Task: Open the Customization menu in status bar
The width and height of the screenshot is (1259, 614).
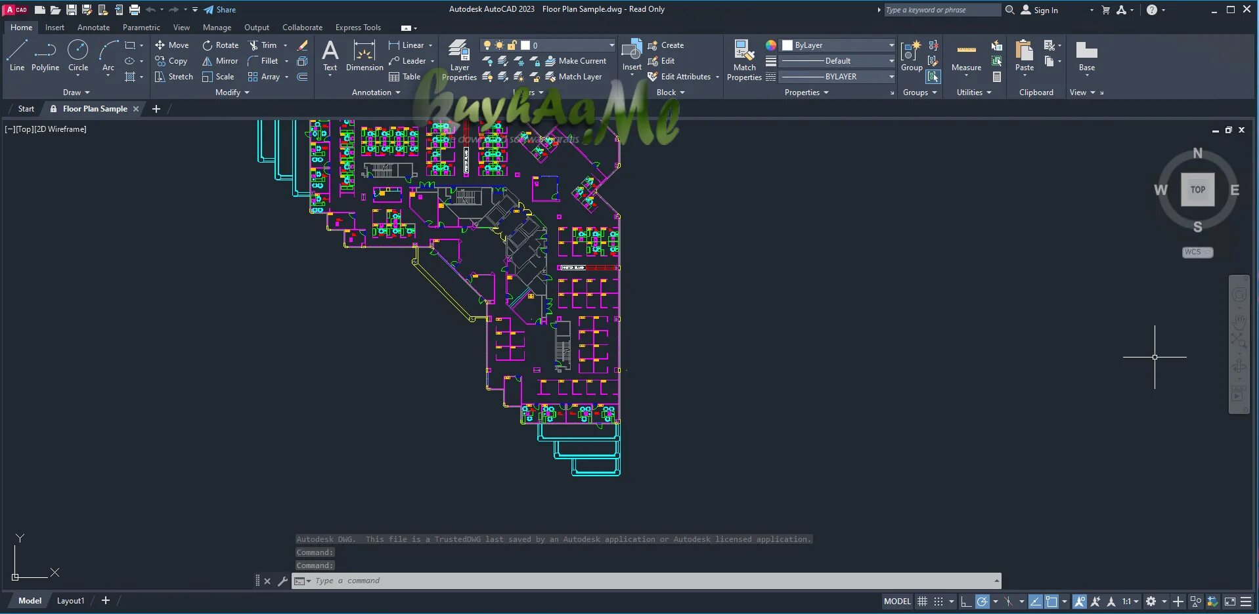Action: [x=1246, y=601]
